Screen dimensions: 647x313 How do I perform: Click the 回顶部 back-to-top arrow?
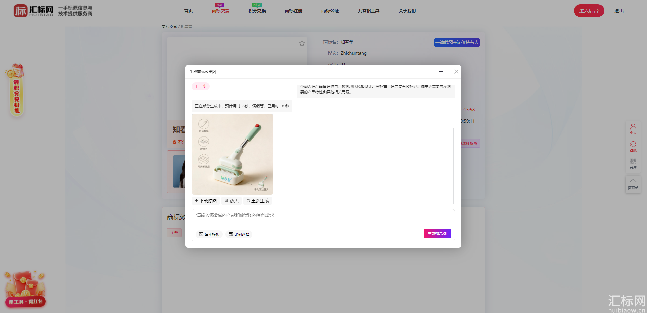point(633,184)
